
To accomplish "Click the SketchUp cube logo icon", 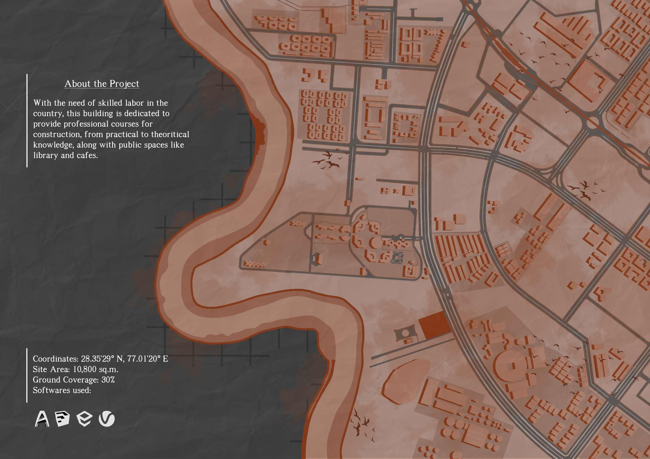I will (x=63, y=418).
